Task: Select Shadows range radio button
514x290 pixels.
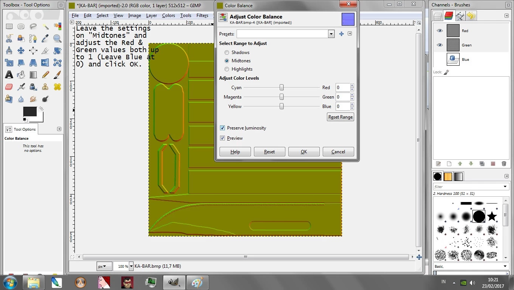Action: click(227, 52)
